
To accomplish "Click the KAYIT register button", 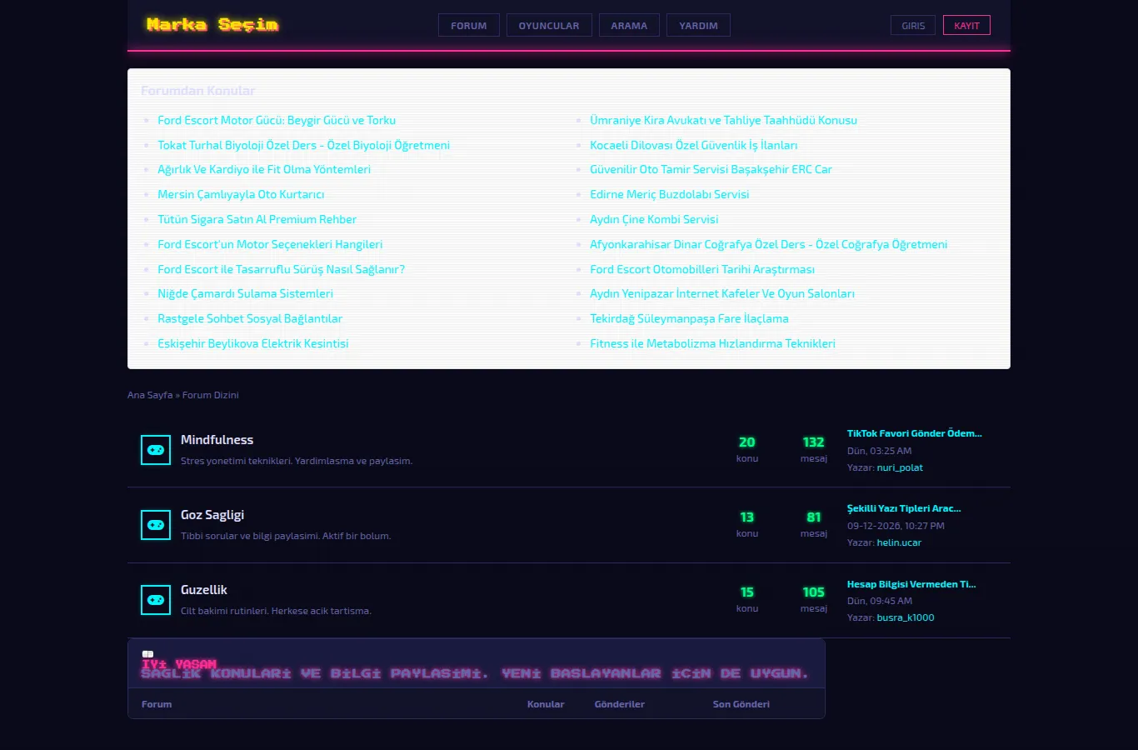I will pyautogui.click(x=966, y=26).
